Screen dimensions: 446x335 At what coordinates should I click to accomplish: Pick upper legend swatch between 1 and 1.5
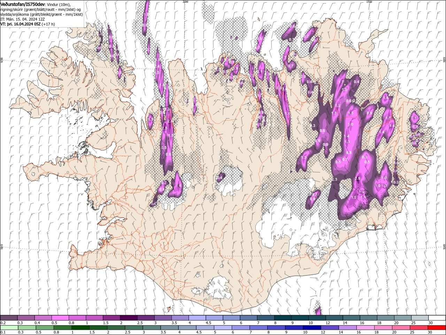(94, 318)
